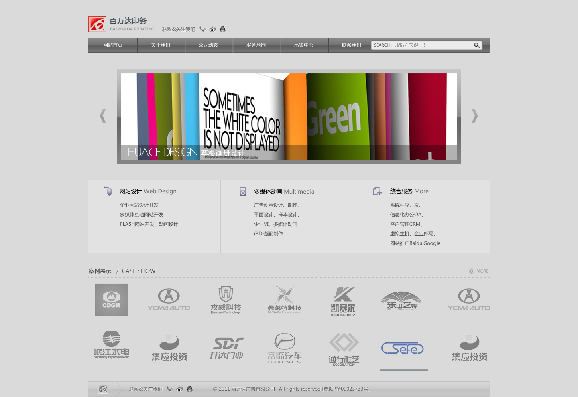This screenshot has width=578, height=397.
Task: Open the 综合服务 More heading
Action: (x=409, y=192)
